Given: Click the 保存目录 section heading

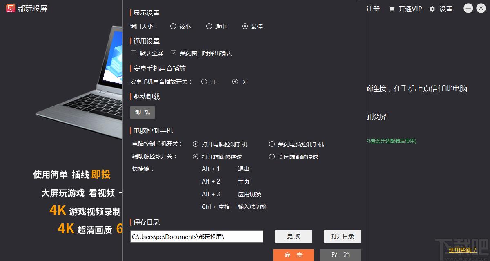Looking at the screenshot, I should click(x=147, y=222).
